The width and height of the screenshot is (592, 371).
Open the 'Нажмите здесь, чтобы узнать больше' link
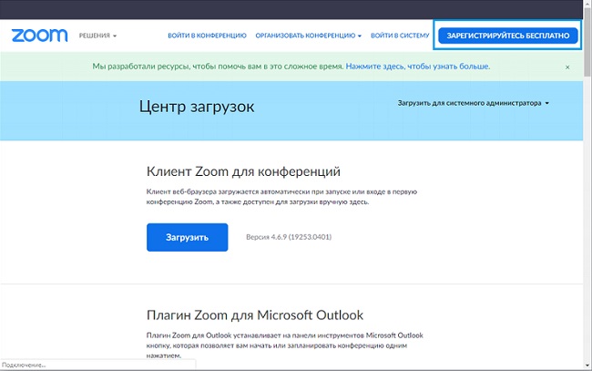click(x=417, y=67)
